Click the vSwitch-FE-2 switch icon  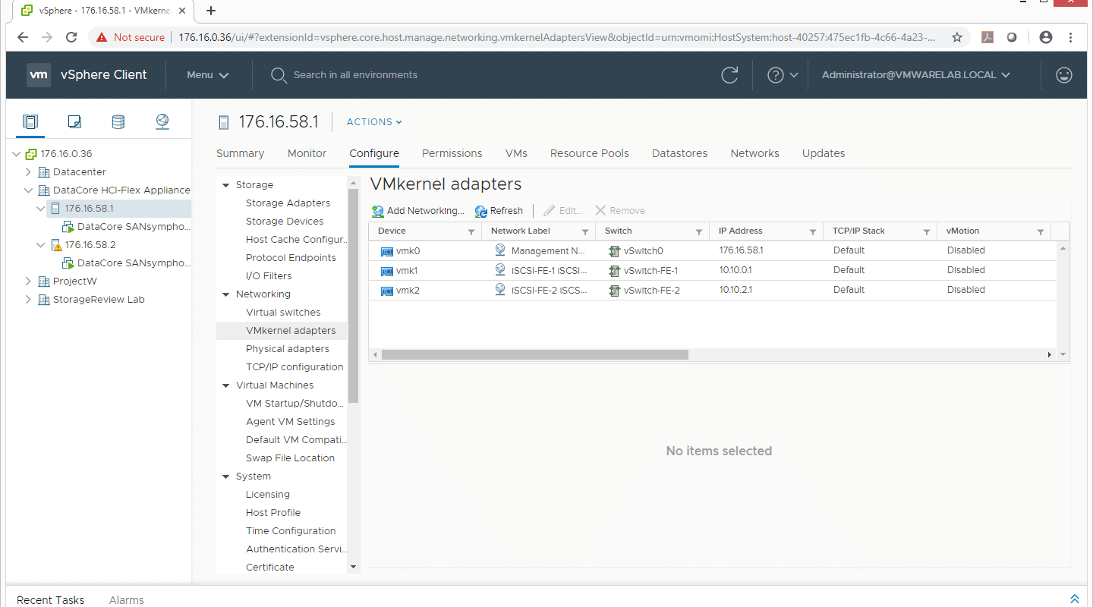[614, 291]
